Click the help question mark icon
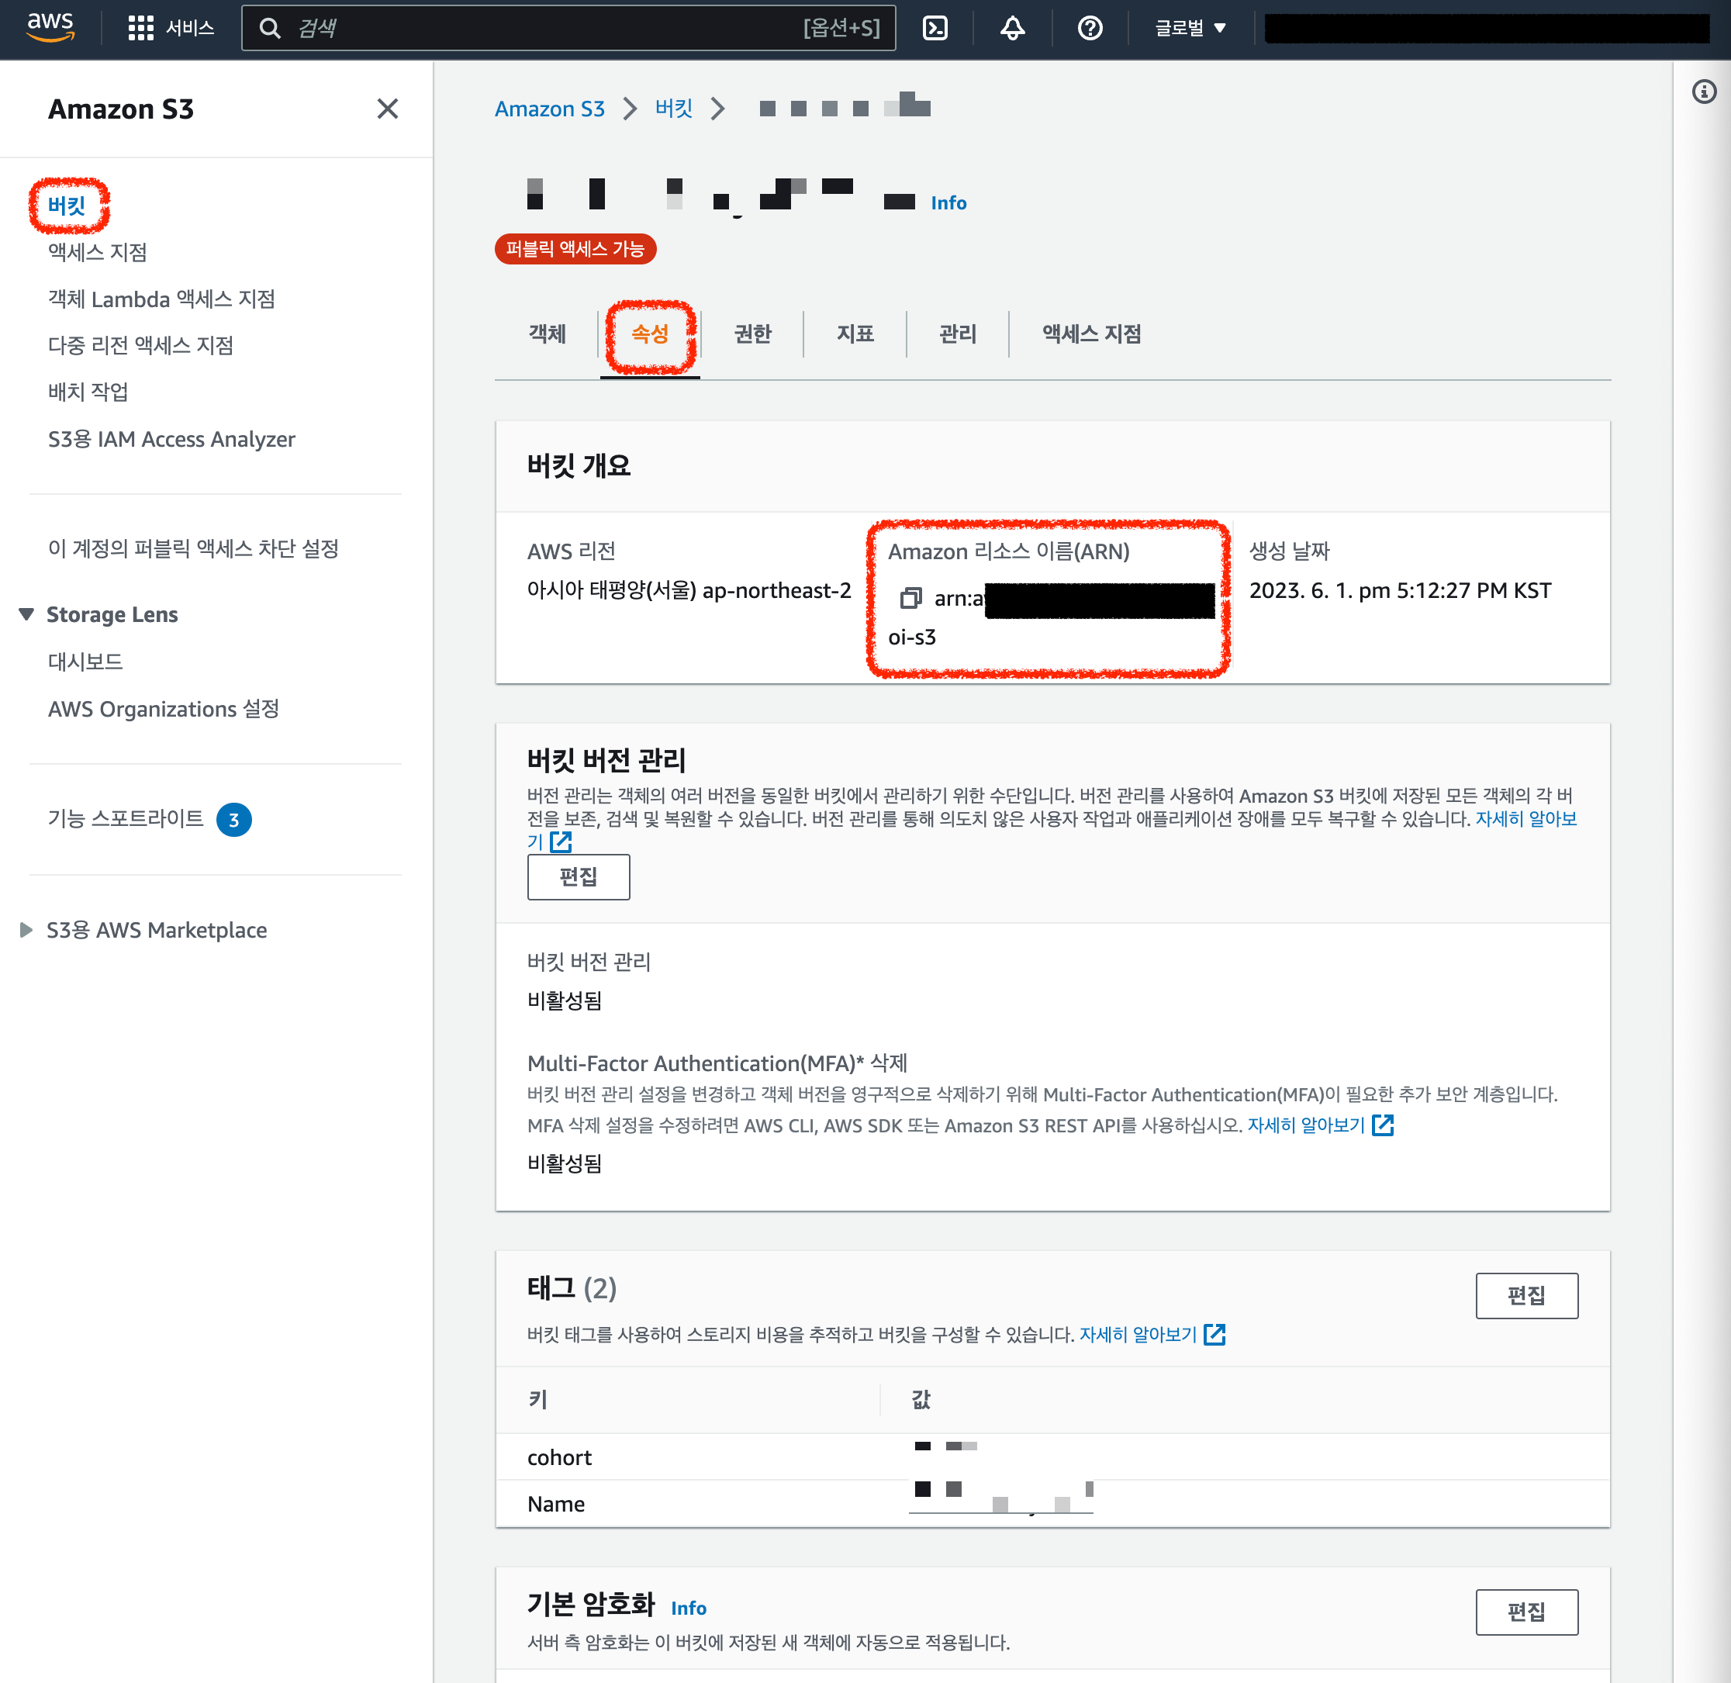The width and height of the screenshot is (1731, 1683). 1089,28
